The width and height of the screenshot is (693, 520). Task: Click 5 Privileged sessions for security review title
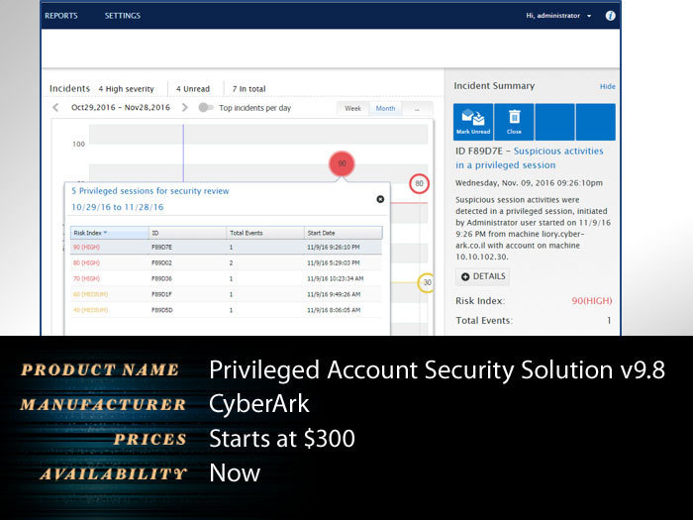tap(150, 191)
